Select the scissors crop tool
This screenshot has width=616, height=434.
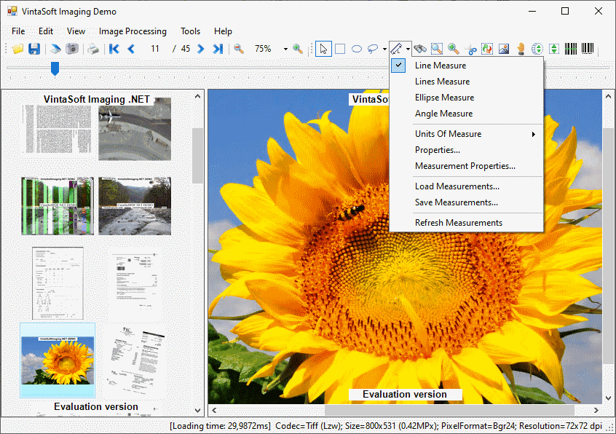click(470, 49)
